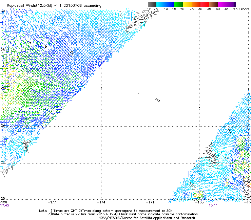Click the '10' label under the color scale
The height and width of the screenshot is (220, 251).
[x=166, y=9]
